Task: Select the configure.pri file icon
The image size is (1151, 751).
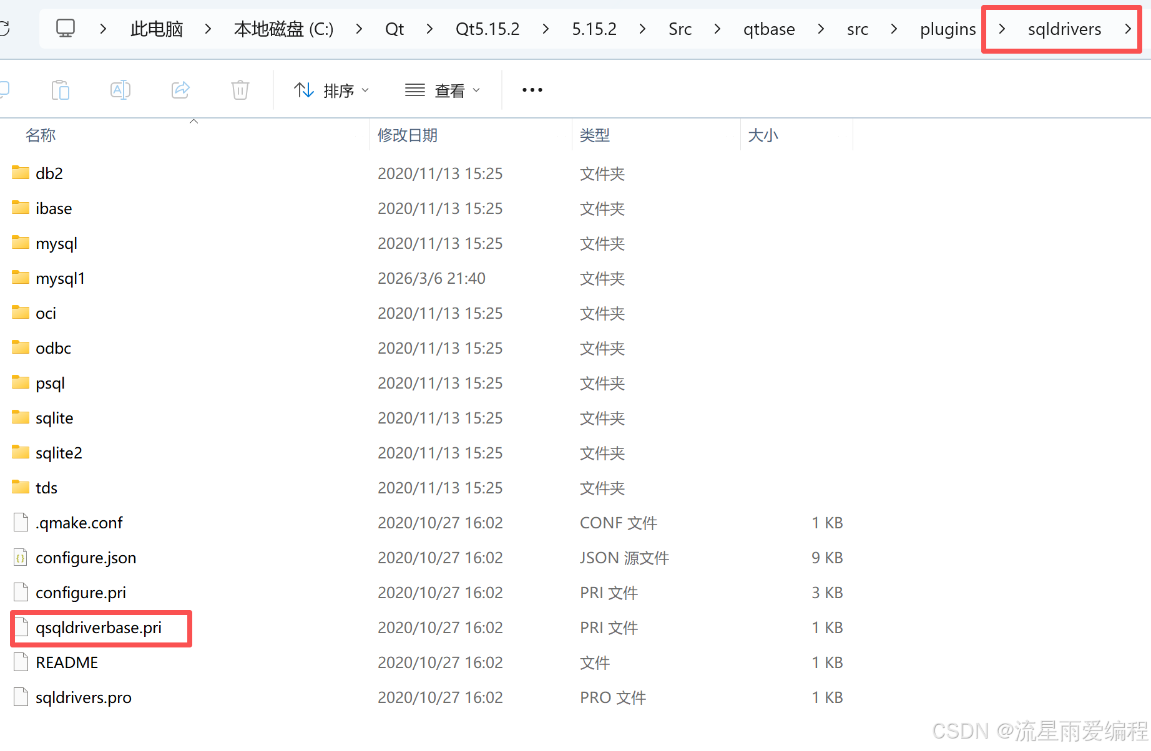Action: 21,592
